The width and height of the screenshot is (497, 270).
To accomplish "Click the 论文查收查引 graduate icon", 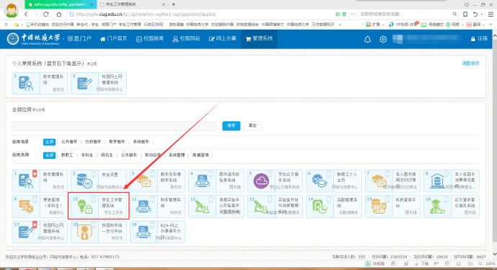I will pos(437,206).
